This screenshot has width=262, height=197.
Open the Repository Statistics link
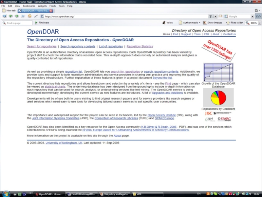[140, 47]
